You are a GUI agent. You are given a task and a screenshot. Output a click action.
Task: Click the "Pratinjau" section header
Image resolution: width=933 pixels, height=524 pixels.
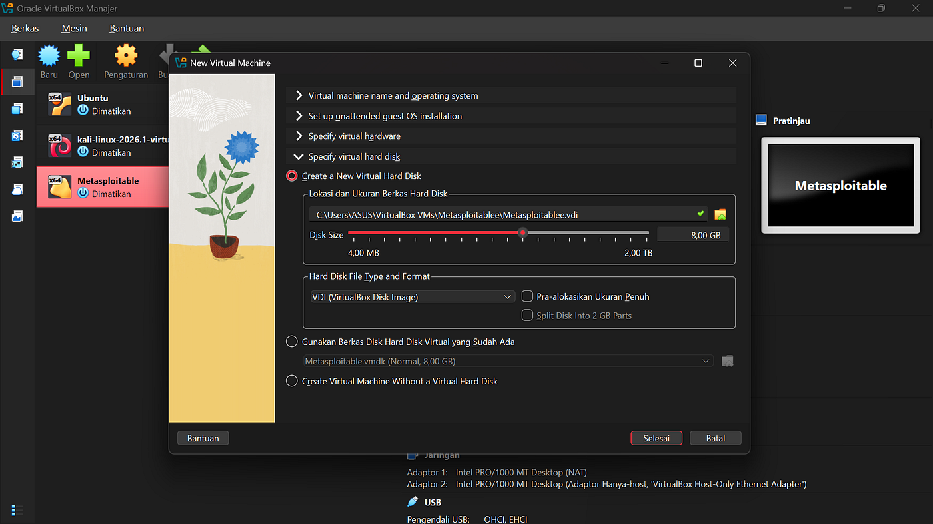point(792,121)
